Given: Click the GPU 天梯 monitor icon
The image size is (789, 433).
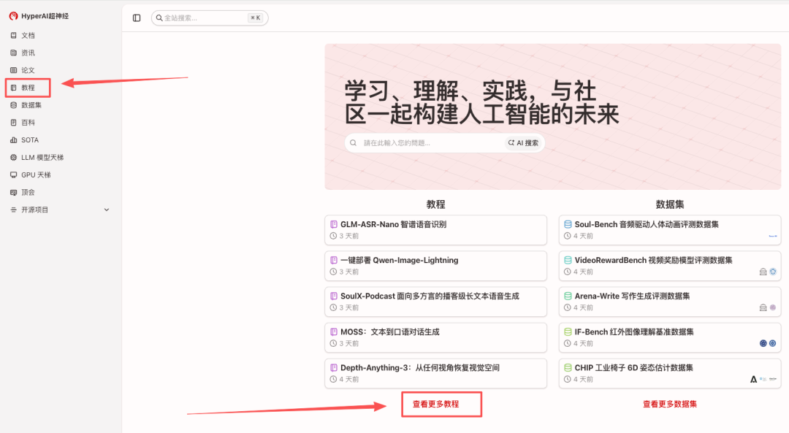Looking at the screenshot, I should click(14, 175).
